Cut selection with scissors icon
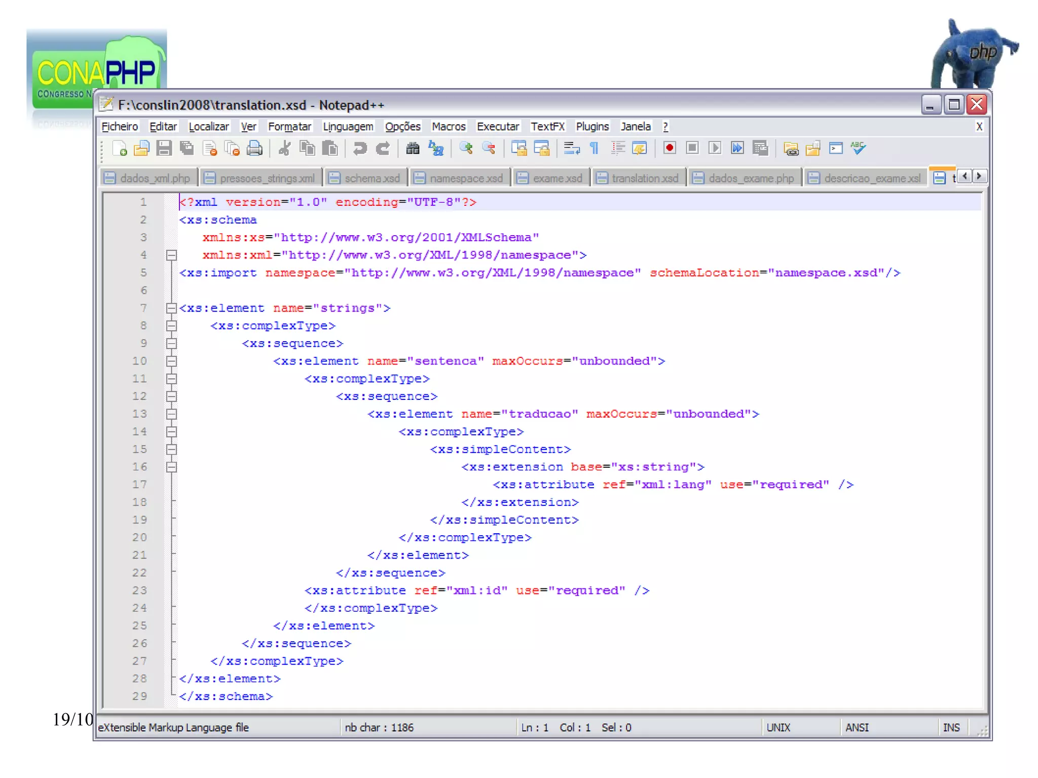The width and height of the screenshot is (1038, 778). 284,149
